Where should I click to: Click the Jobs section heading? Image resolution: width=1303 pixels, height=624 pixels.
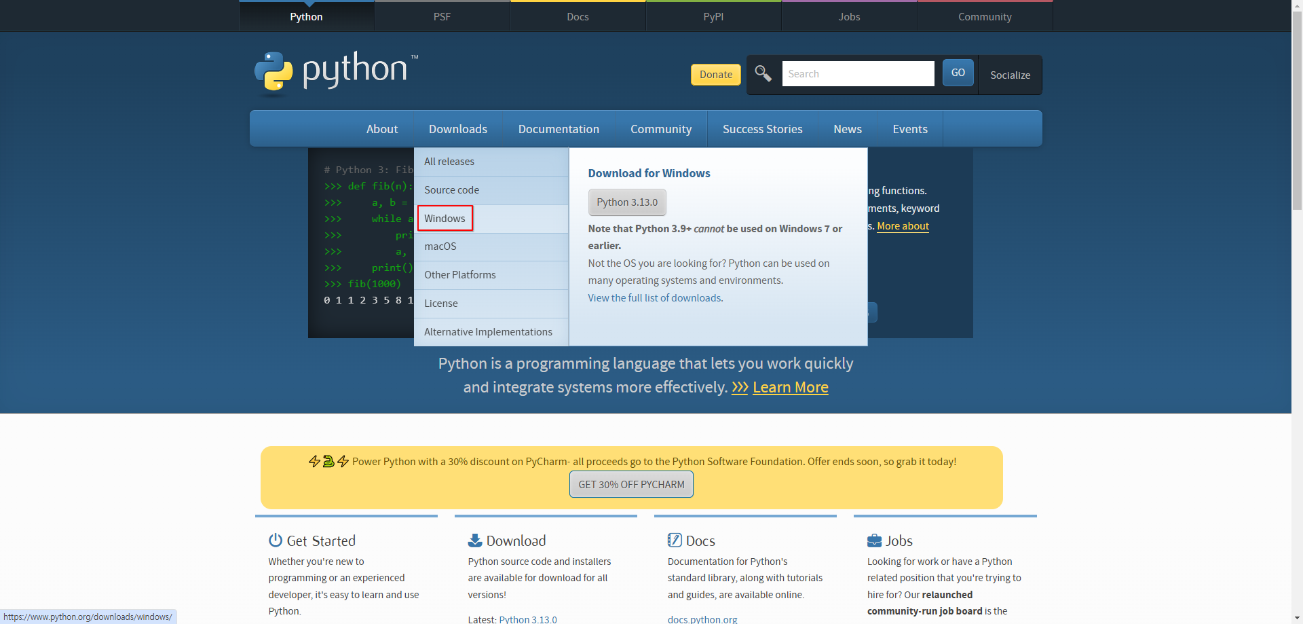click(x=899, y=540)
